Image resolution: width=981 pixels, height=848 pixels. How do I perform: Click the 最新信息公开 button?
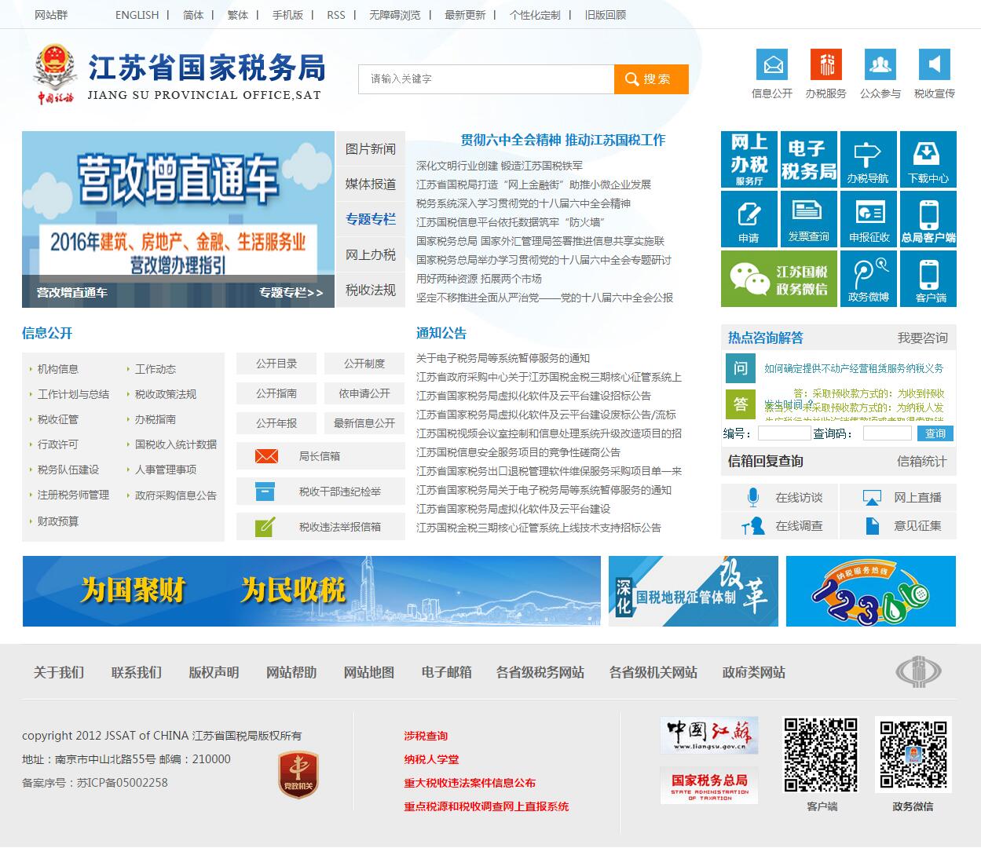pos(364,423)
